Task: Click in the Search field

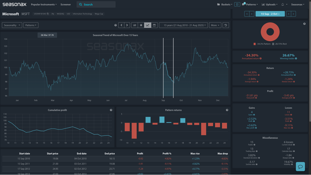Action: [96, 4]
